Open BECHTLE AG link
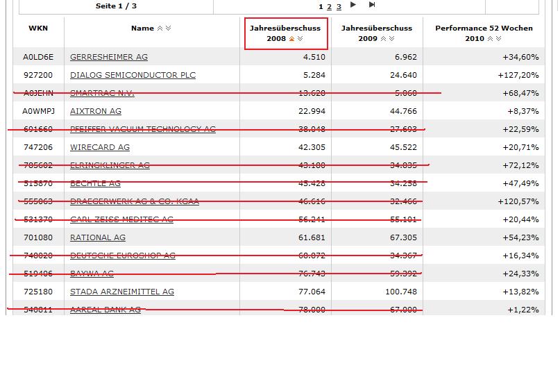This screenshot has width=560, height=377. pos(95,183)
